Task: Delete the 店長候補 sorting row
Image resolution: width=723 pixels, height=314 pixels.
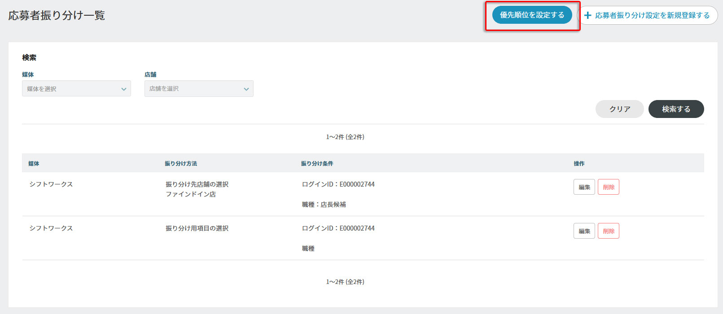Action: click(608, 187)
